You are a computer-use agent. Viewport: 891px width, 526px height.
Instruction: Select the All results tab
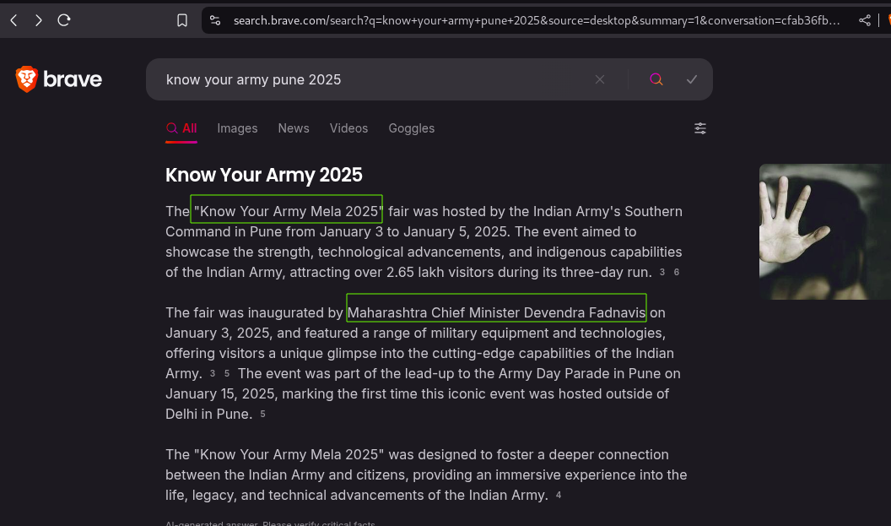pos(181,128)
